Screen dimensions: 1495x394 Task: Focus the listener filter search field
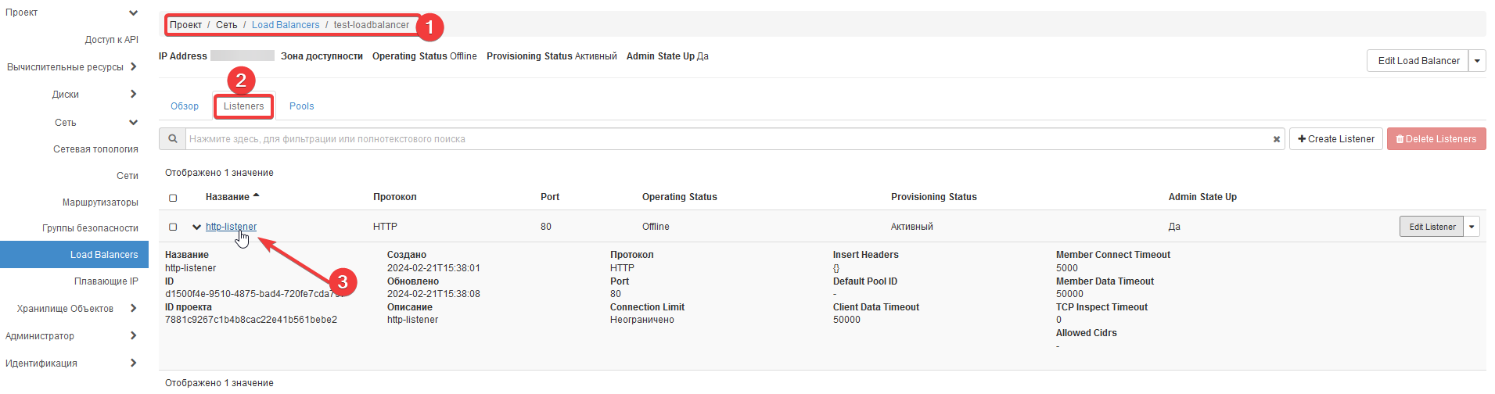[728, 139]
